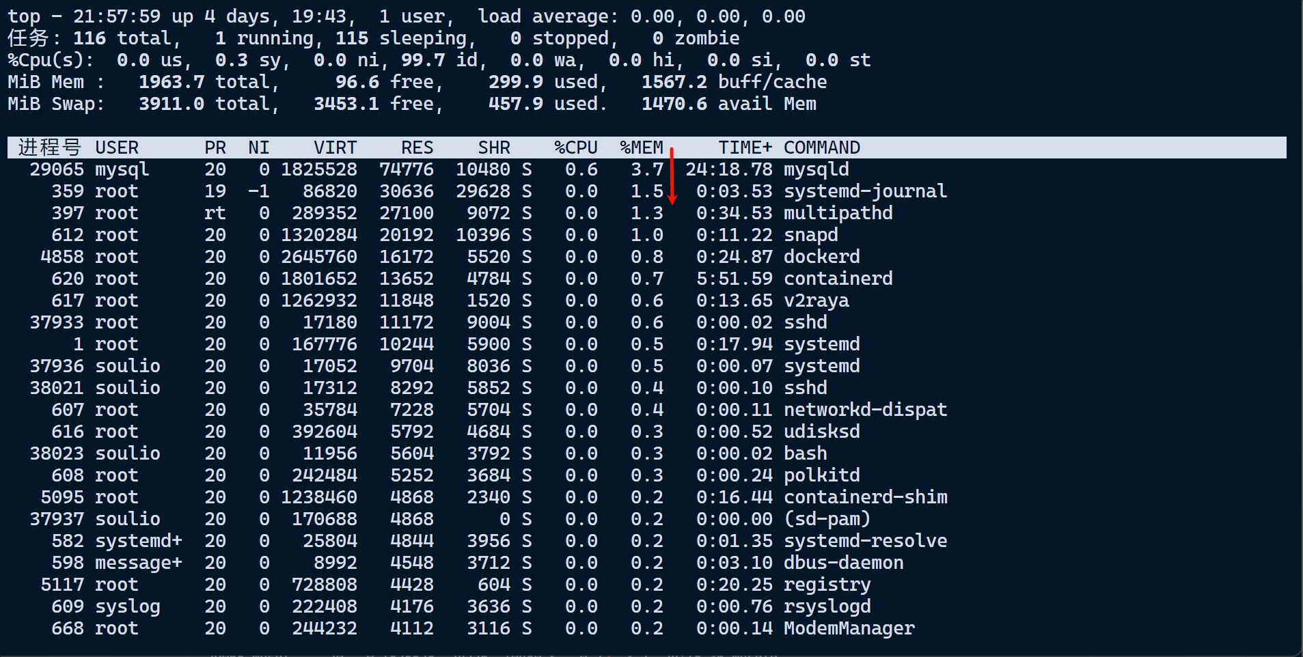Image resolution: width=1303 pixels, height=657 pixels.
Task: Select the ModemManager command
Action: coord(849,628)
